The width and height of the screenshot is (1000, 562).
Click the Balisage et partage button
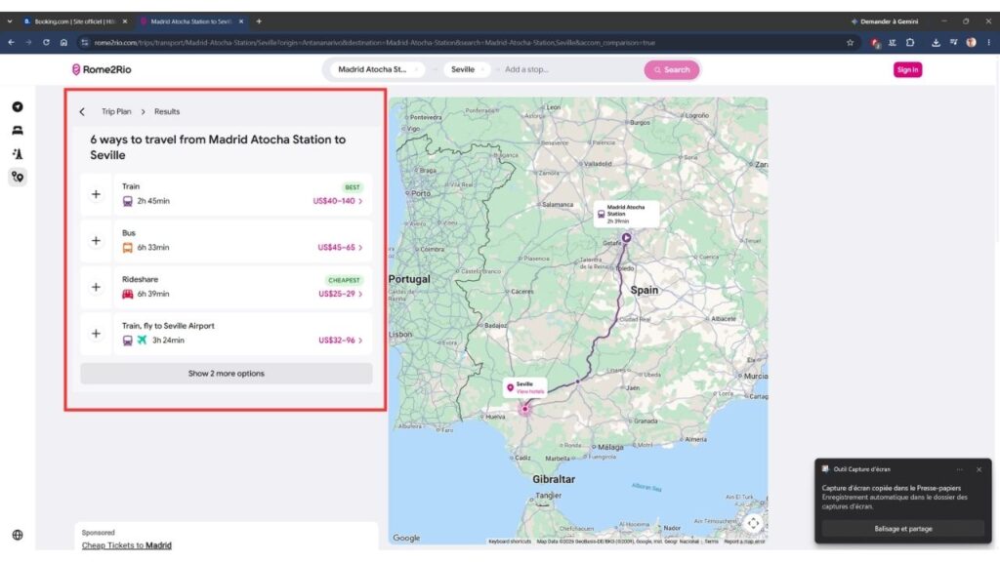(903, 529)
